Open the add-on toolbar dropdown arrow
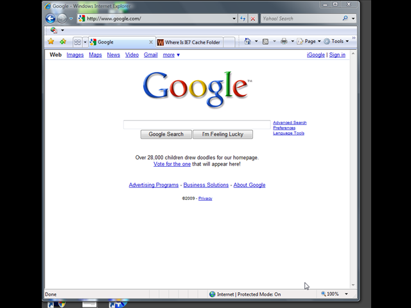Screen dimensions: 411x308 tap(62, 30)
